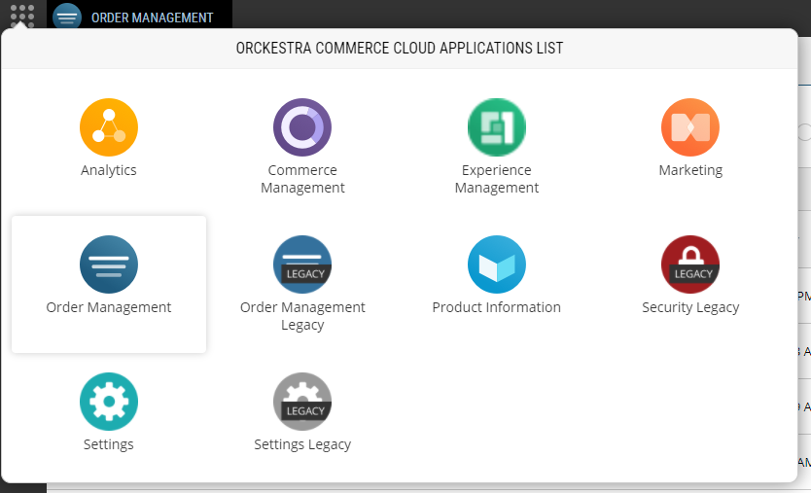Click the Settings Legacy text label
Screen dimensions: 811x493
pos(302,445)
